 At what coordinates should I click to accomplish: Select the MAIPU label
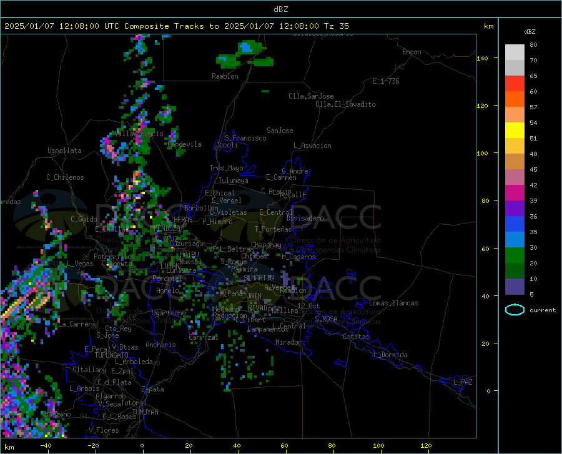click(189, 254)
